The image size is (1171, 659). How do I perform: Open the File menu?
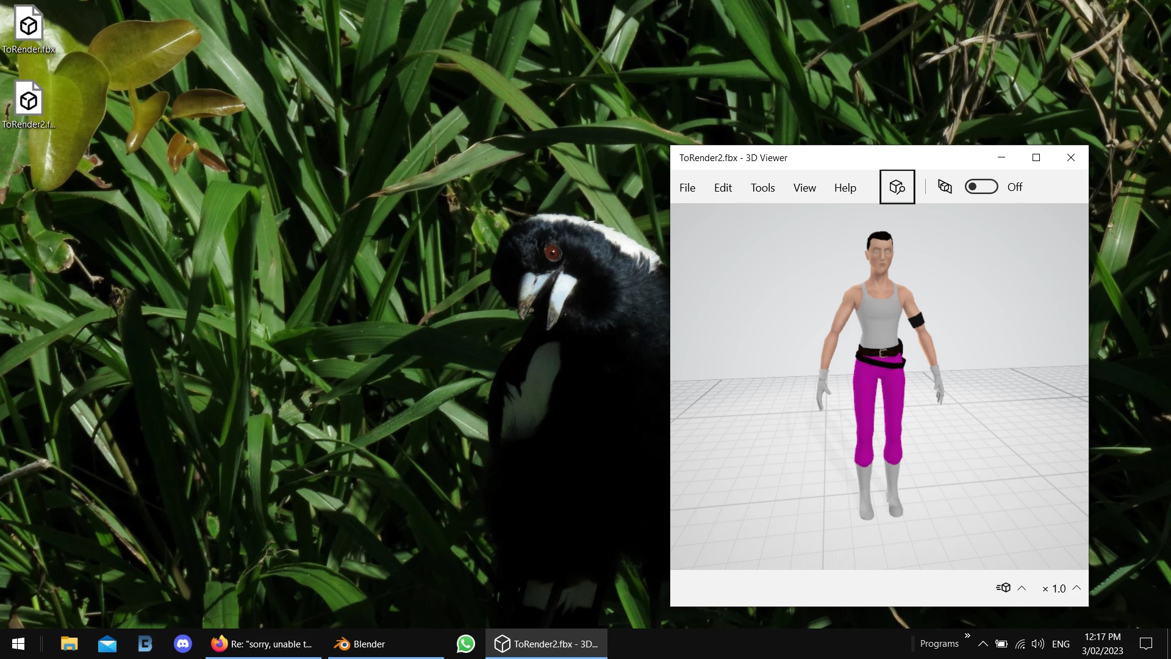[687, 187]
